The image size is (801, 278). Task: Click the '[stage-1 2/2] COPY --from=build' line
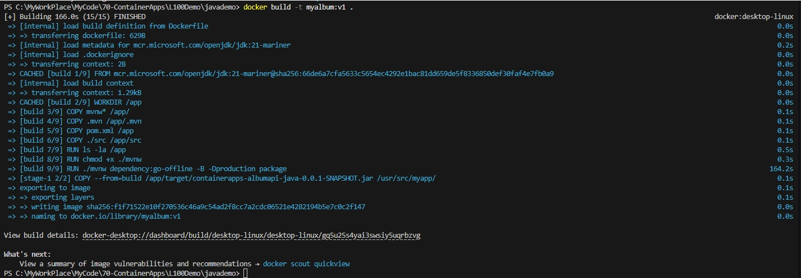(227, 178)
